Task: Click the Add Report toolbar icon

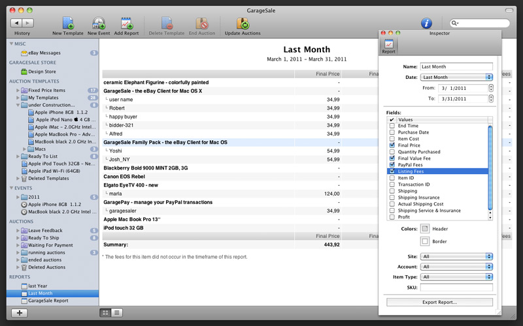Action: click(x=126, y=23)
